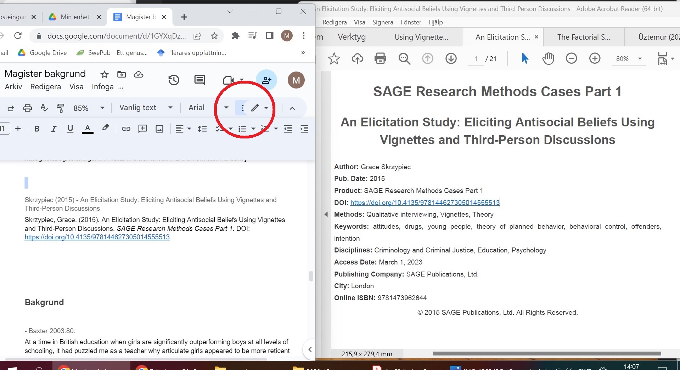680x370 pixels.
Task: Click the Italic formatting icon
Action: click(54, 129)
